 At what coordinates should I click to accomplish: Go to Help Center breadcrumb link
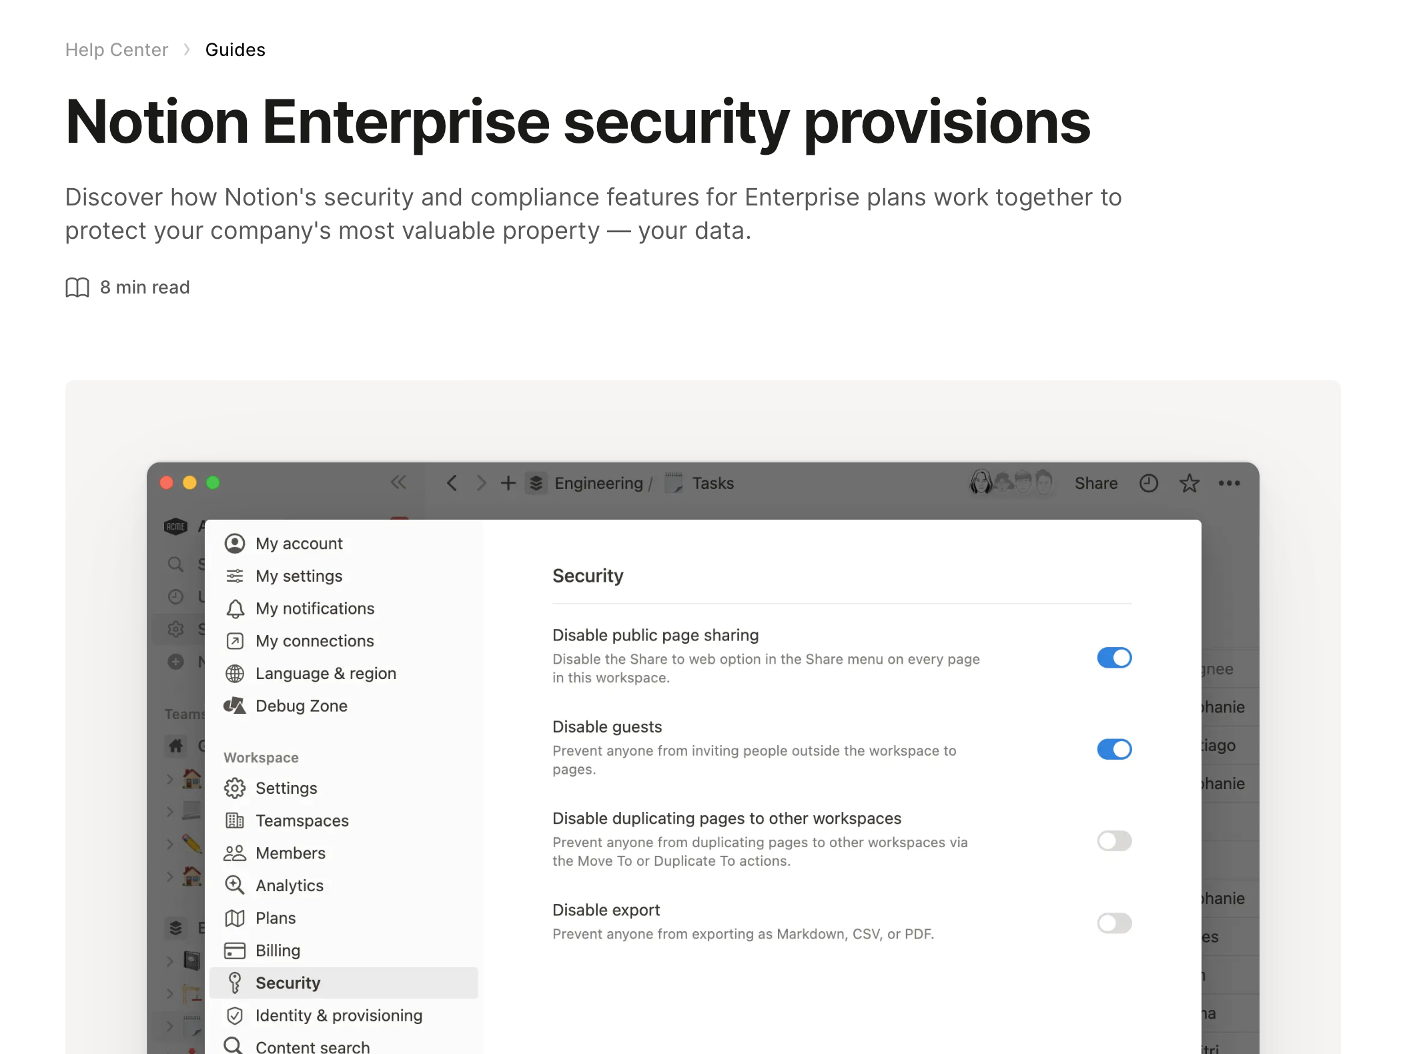tap(117, 50)
